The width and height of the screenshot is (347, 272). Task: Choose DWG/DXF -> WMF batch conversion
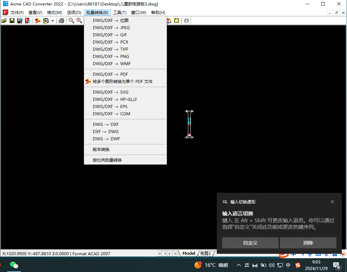tap(125, 64)
